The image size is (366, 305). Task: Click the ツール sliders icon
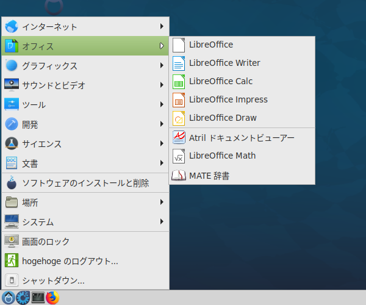pyautogui.click(x=12, y=104)
